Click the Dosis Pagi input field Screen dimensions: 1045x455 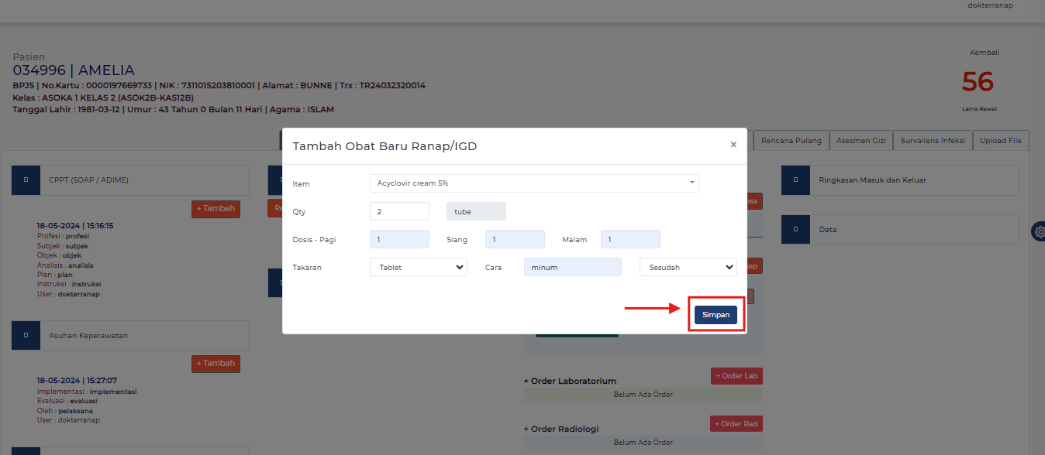click(x=399, y=240)
